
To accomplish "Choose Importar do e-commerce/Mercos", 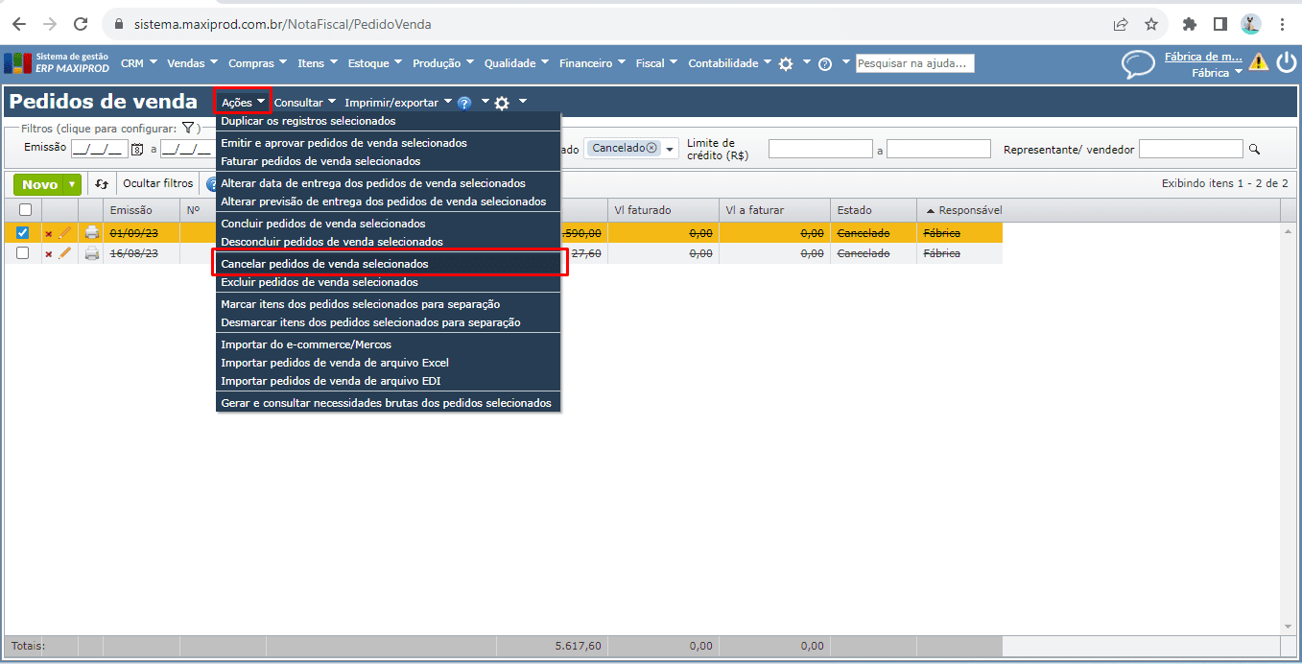I will click(388, 344).
